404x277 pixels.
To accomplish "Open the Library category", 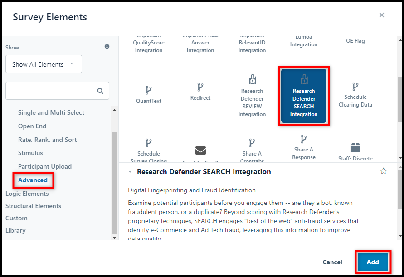I will [15, 230].
